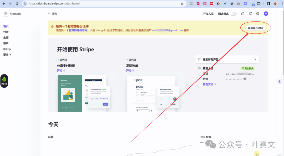The width and height of the screenshot is (284, 156).
Task: Click 开始 under 分享支付链接
Action: (x=61, y=71)
